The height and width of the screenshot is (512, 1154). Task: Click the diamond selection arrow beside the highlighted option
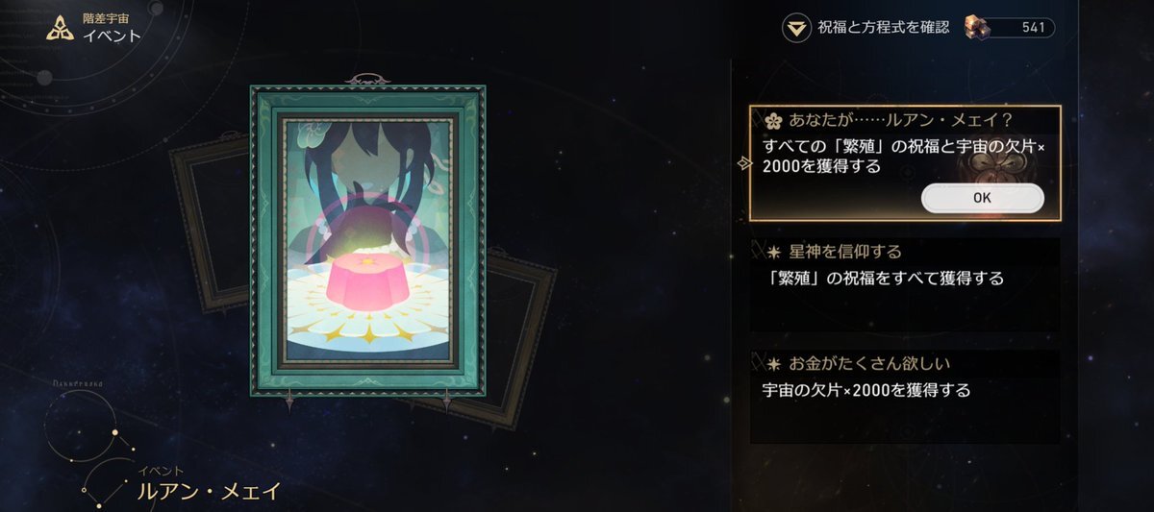(x=742, y=163)
